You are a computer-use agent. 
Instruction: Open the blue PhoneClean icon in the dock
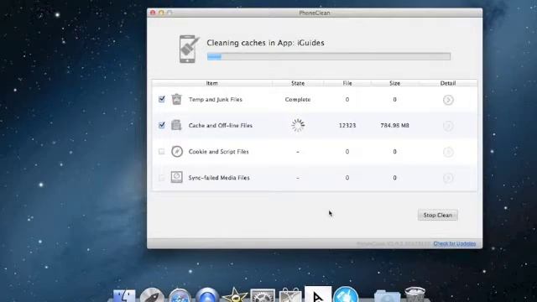pyautogui.click(x=346, y=295)
